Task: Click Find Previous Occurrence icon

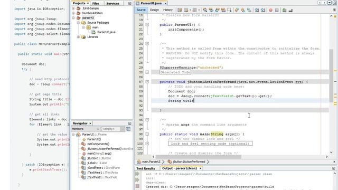Action: [211, 10]
